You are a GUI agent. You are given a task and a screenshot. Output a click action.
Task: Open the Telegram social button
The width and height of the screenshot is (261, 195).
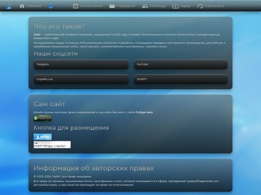pos(81,65)
